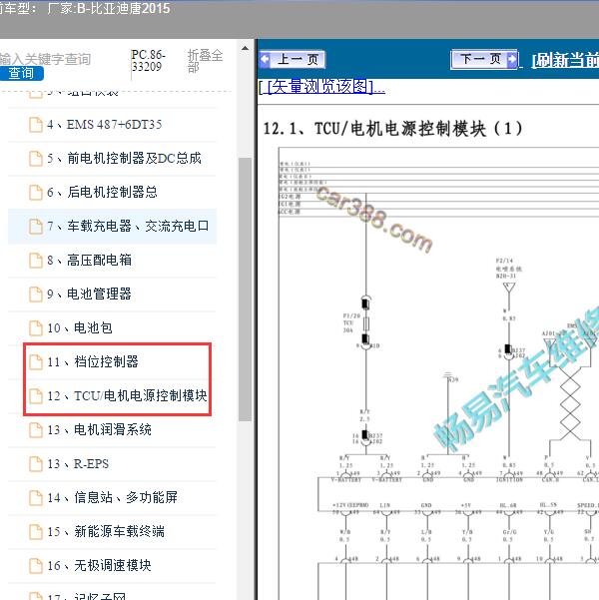Open 13、电机润滑系统 entry
The height and width of the screenshot is (600, 599).
tap(112, 429)
